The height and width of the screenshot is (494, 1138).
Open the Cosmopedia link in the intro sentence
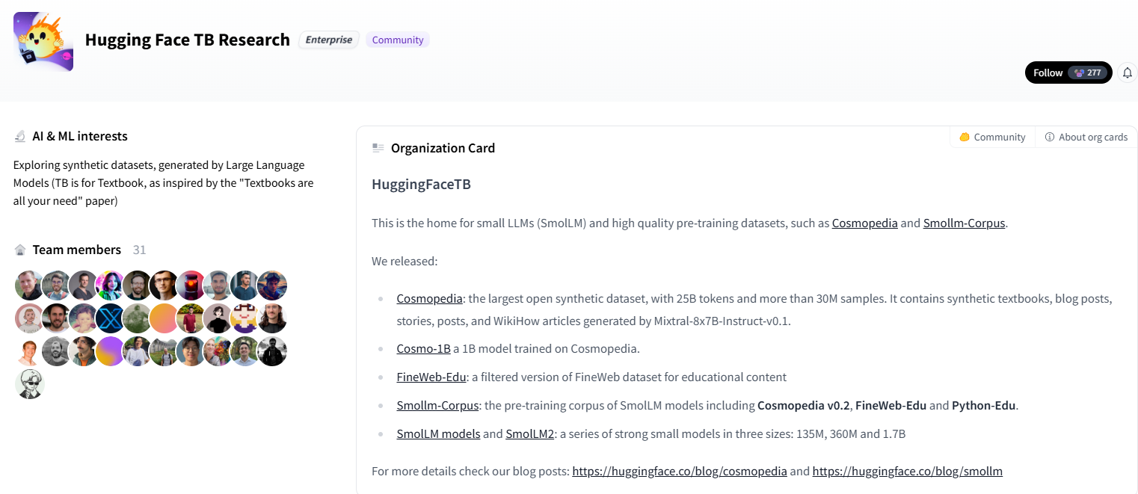(x=865, y=223)
